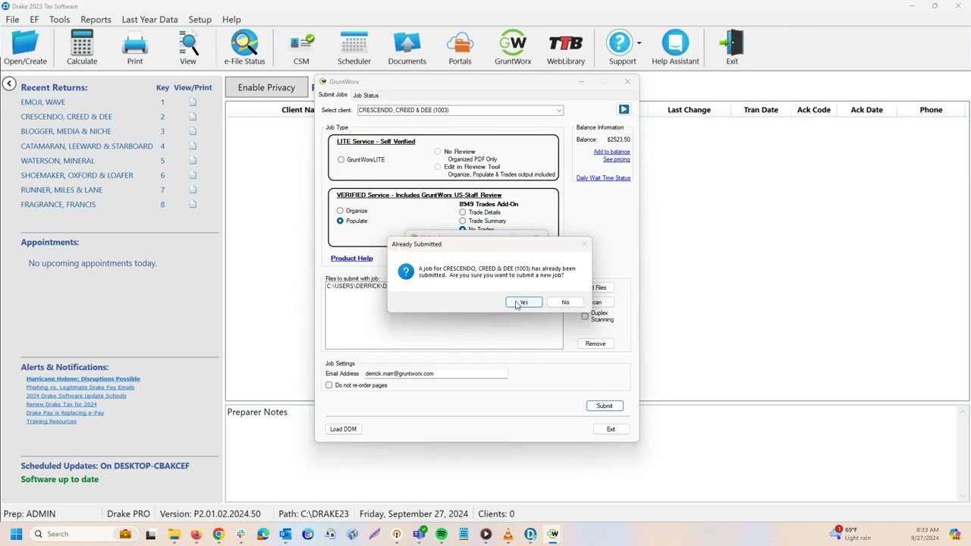Click the Calculate toolbar icon
Screen dimensions: 971x546
(82, 47)
